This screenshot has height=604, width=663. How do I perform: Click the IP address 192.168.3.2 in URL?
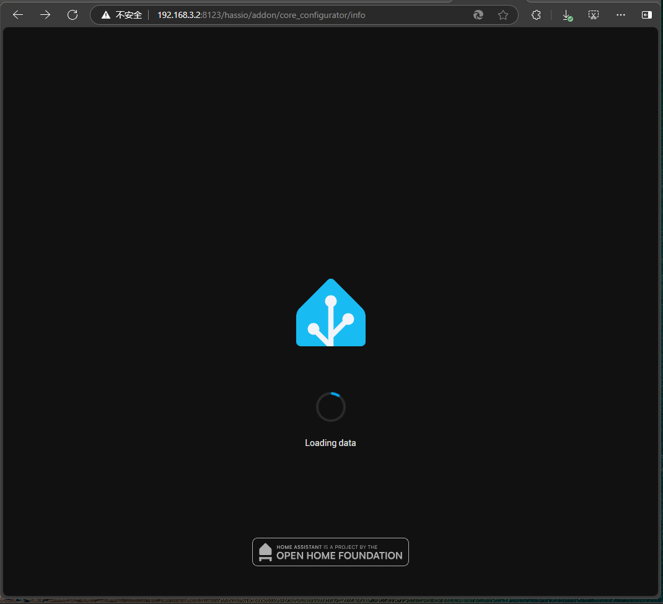tap(179, 15)
